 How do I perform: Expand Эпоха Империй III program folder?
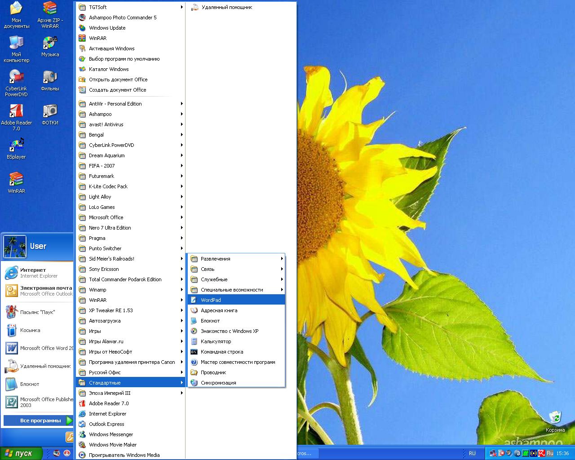pos(131,393)
